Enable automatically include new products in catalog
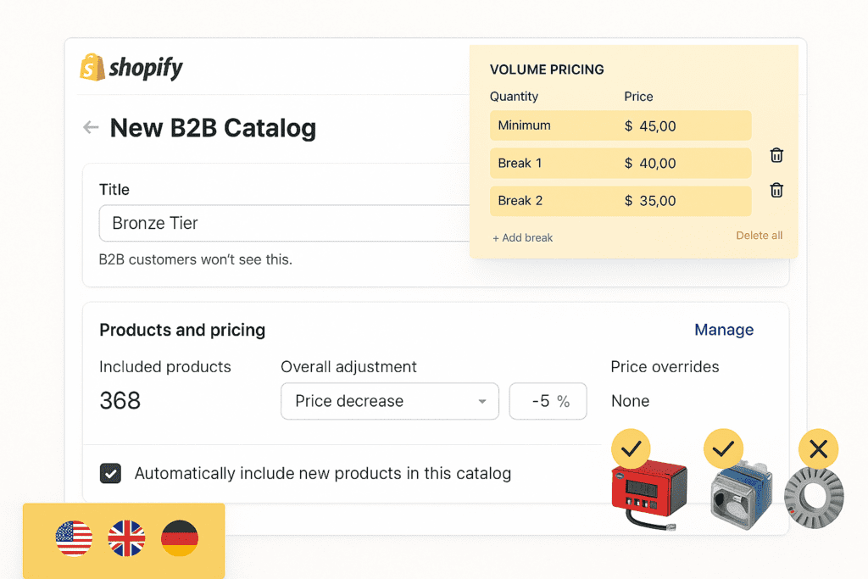The width and height of the screenshot is (868, 579). [x=110, y=473]
